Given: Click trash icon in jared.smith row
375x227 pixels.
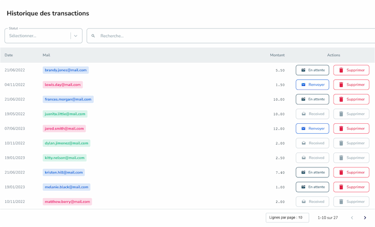Looking at the screenshot, I should point(341,129).
